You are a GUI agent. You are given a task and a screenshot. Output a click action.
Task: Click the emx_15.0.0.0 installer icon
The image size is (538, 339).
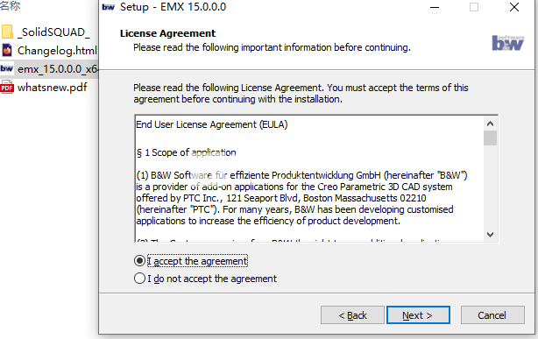(x=7, y=68)
